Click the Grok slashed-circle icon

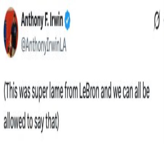(x=157, y=20)
